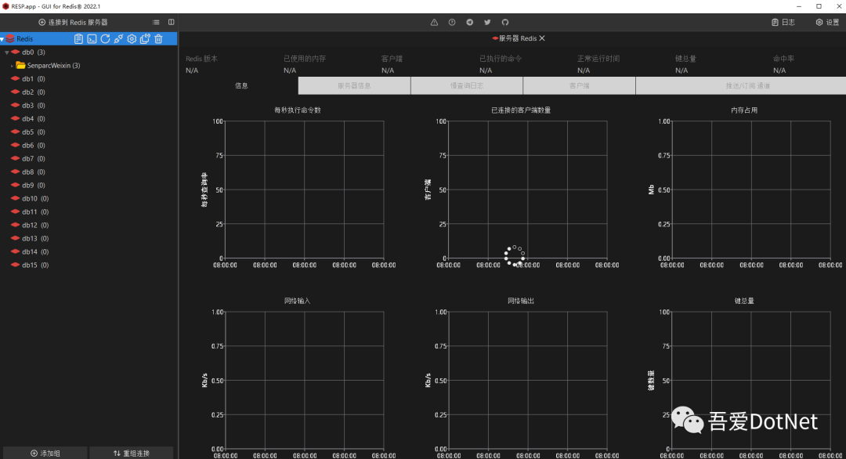Viewport: 846px width, 459px height.
Task: Open the 慢查询日志 tab
Action: tap(467, 85)
